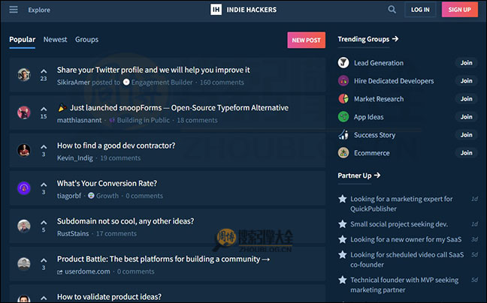Click star beside new owner for my SaaS
The height and width of the screenshot is (303, 487).
point(343,239)
